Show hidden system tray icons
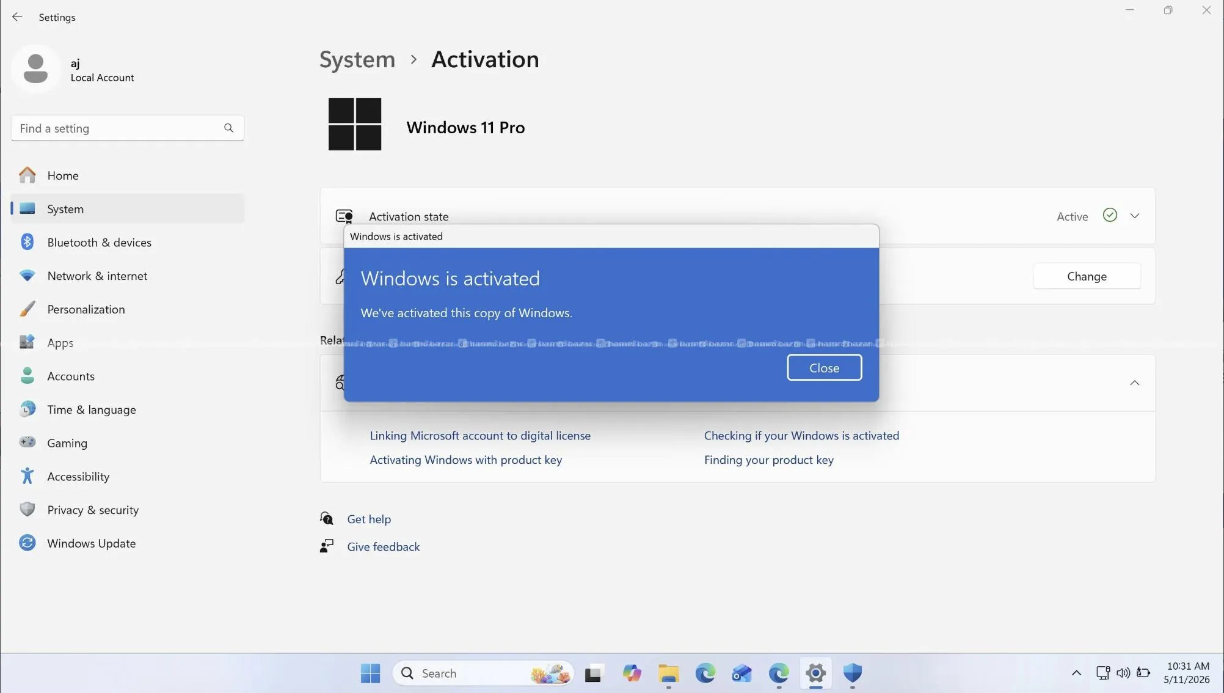Screen dimensions: 1224x693 click(1076, 673)
